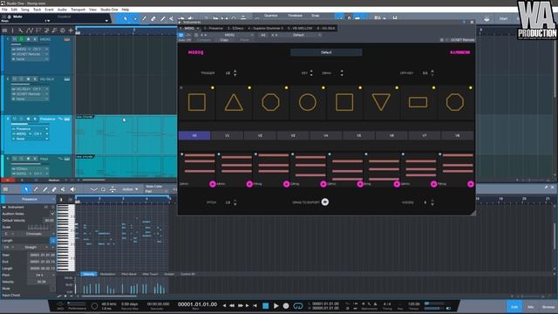
Task: Open the 1 - MIDIQ instrument selector dropdown
Action: pyautogui.click(x=189, y=28)
